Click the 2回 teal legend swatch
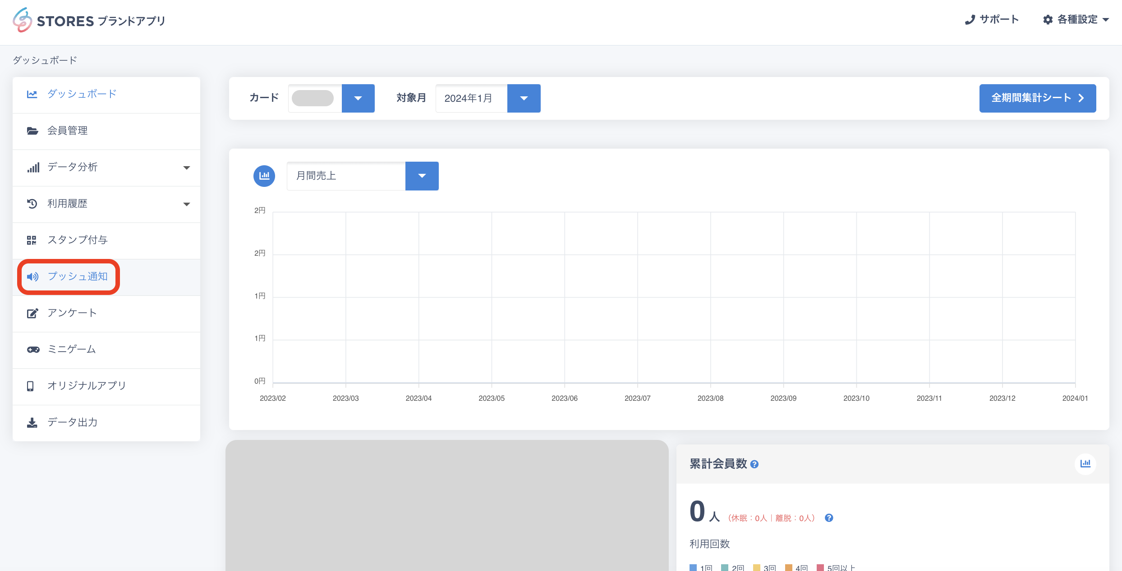This screenshot has width=1122, height=571. (x=725, y=567)
